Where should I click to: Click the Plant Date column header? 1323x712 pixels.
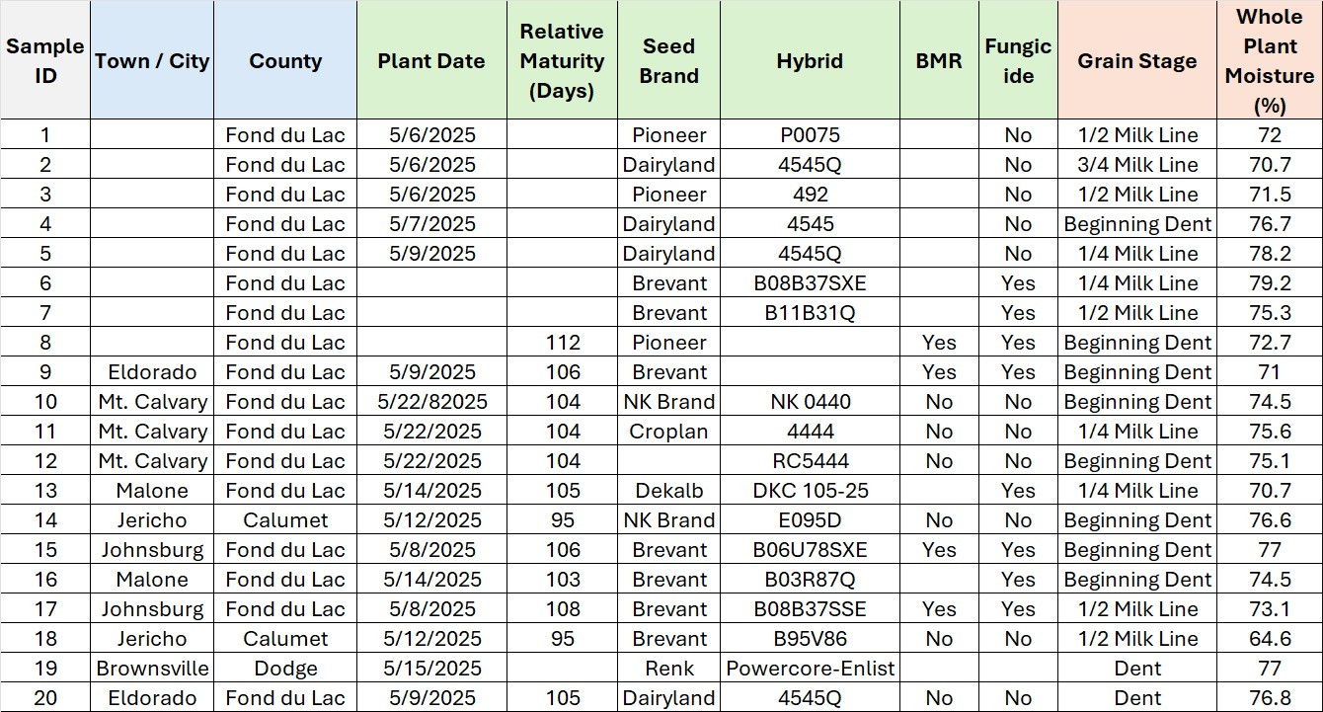pos(431,61)
